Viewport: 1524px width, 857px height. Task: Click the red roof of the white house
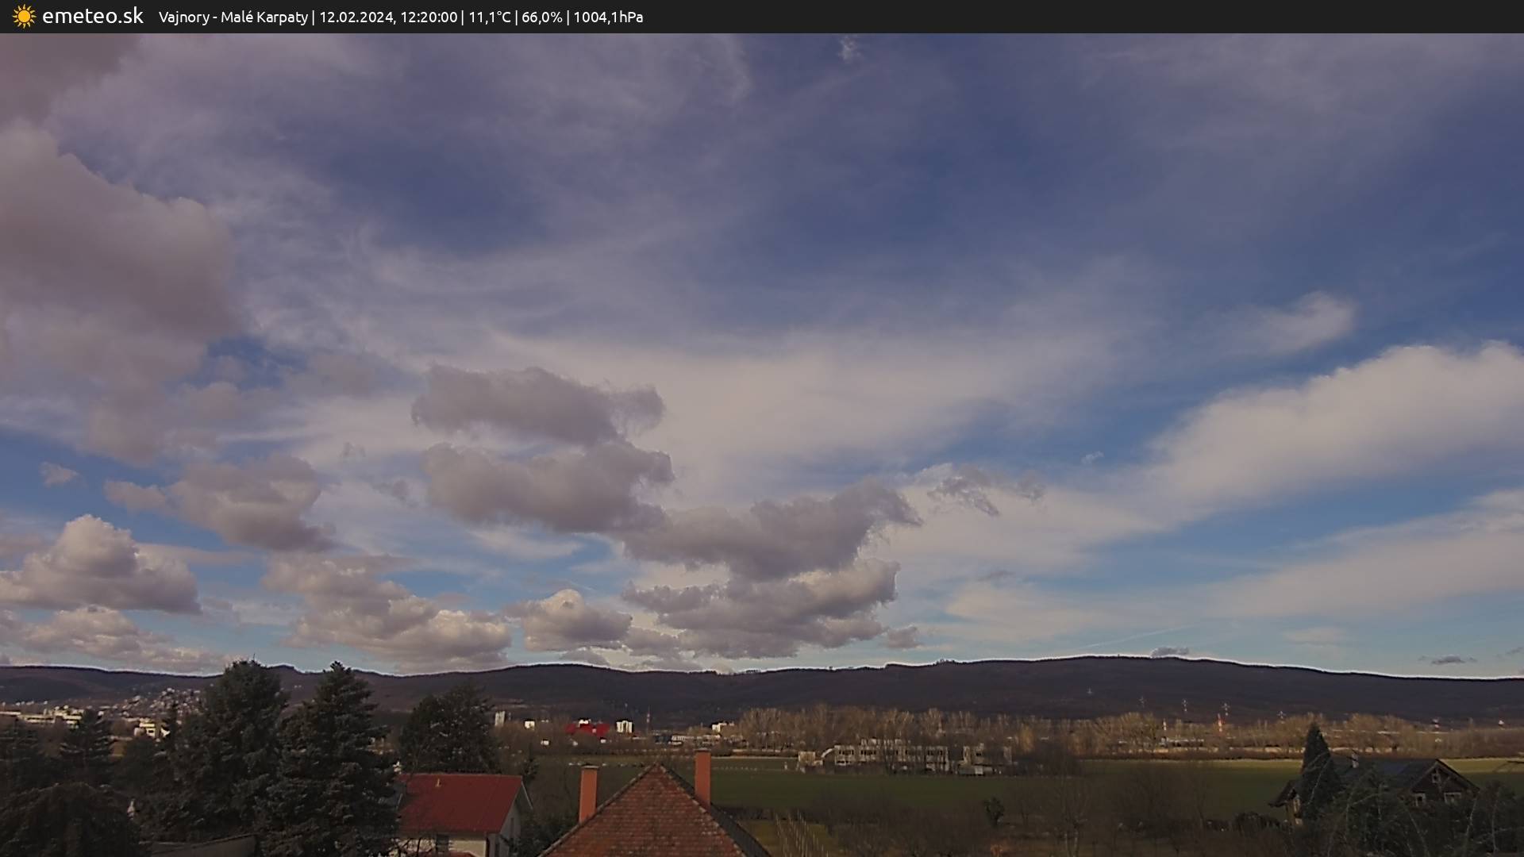click(x=460, y=801)
